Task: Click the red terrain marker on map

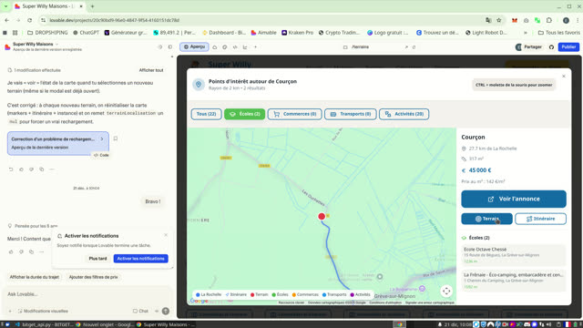Action: (322, 217)
